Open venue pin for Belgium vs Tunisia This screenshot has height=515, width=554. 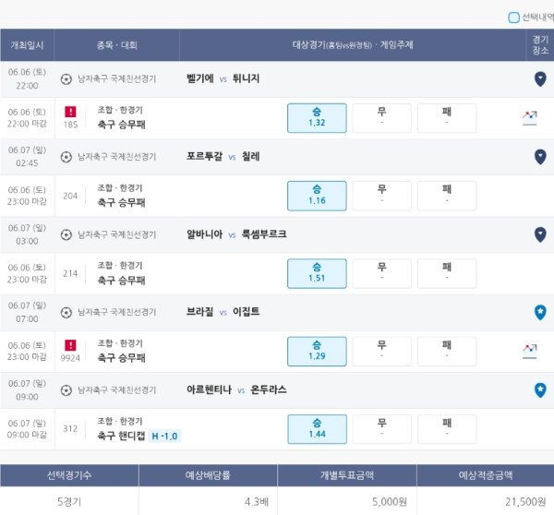[540, 79]
